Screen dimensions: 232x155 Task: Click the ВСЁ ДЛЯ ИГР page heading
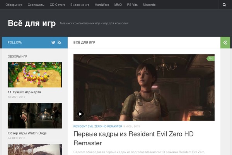pos(84,43)
